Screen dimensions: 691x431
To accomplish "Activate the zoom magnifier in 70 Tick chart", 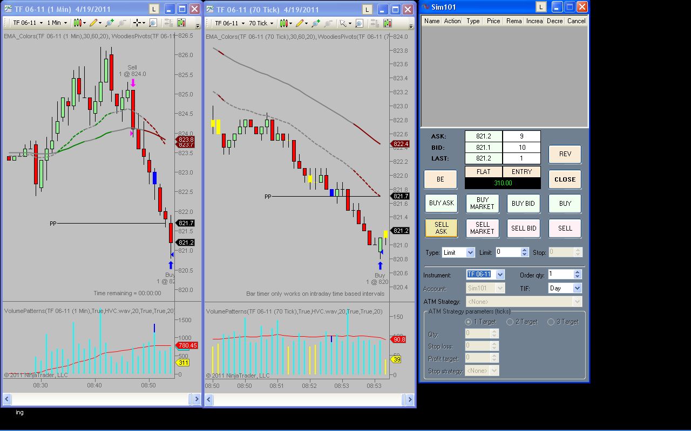I will [x=359, y=23].
